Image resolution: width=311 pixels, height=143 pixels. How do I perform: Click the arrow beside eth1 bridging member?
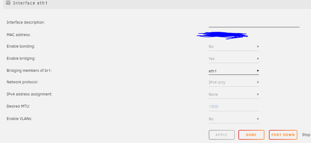pyautogui.click(x=258, y=71)
